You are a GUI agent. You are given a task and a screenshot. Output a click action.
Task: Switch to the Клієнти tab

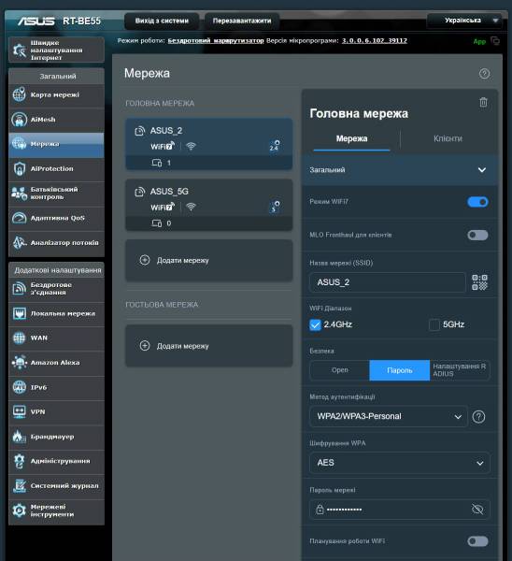tap(448, 138)
